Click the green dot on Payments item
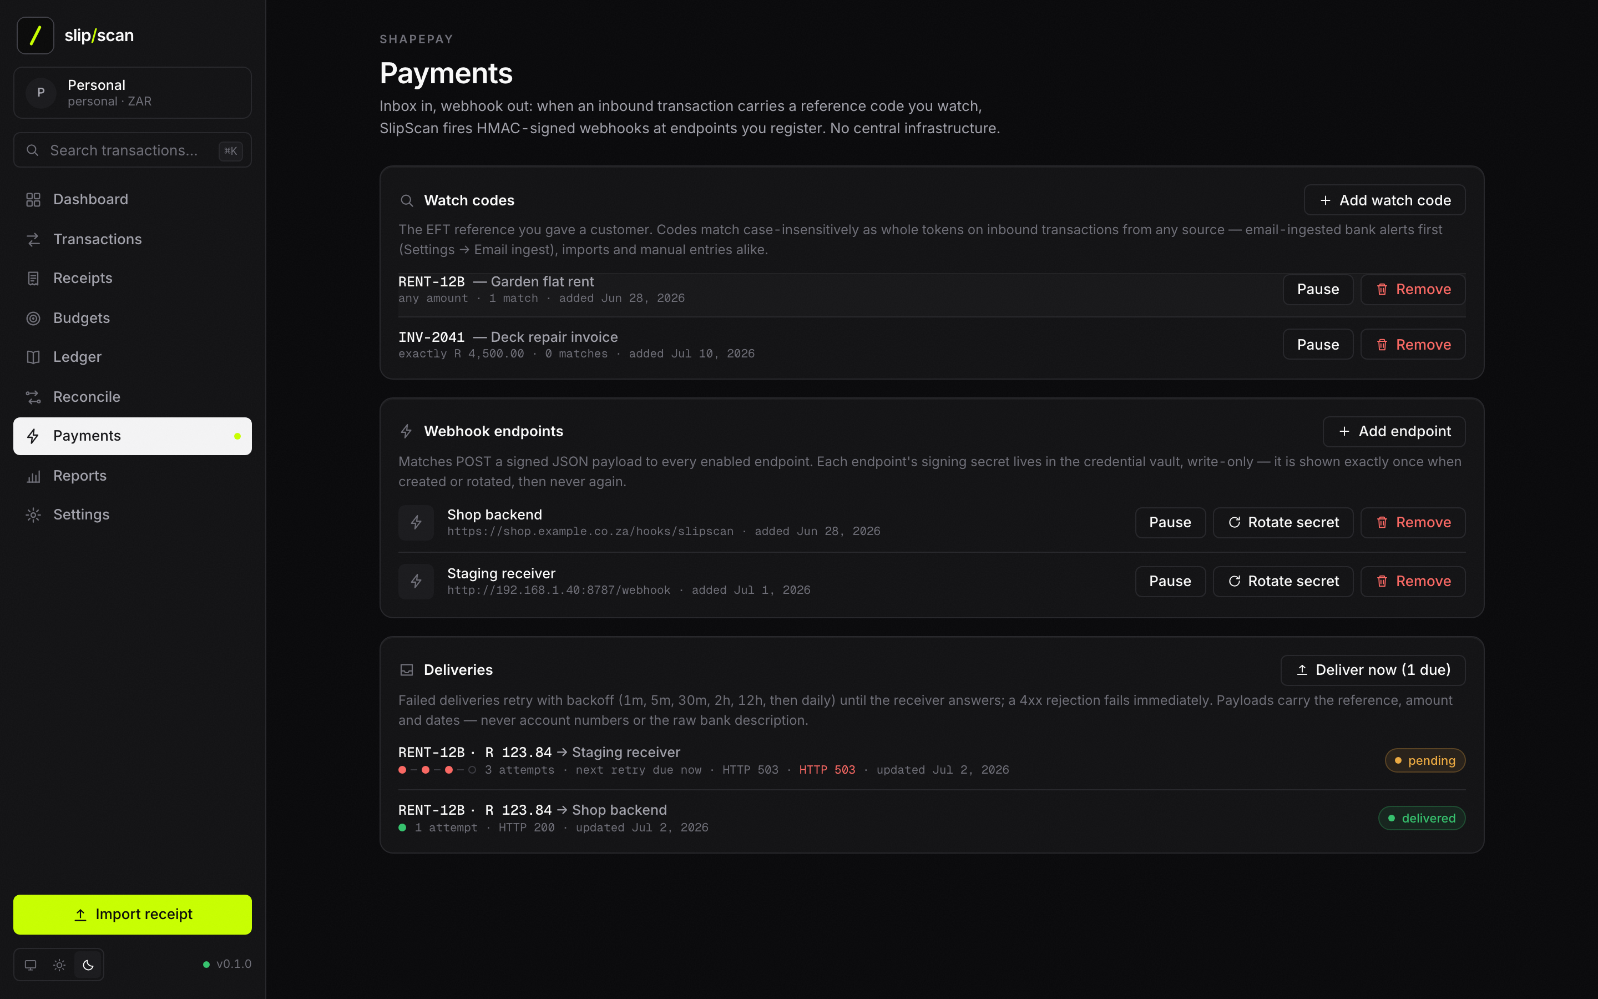1598x999 pixels. click(237, 436)
